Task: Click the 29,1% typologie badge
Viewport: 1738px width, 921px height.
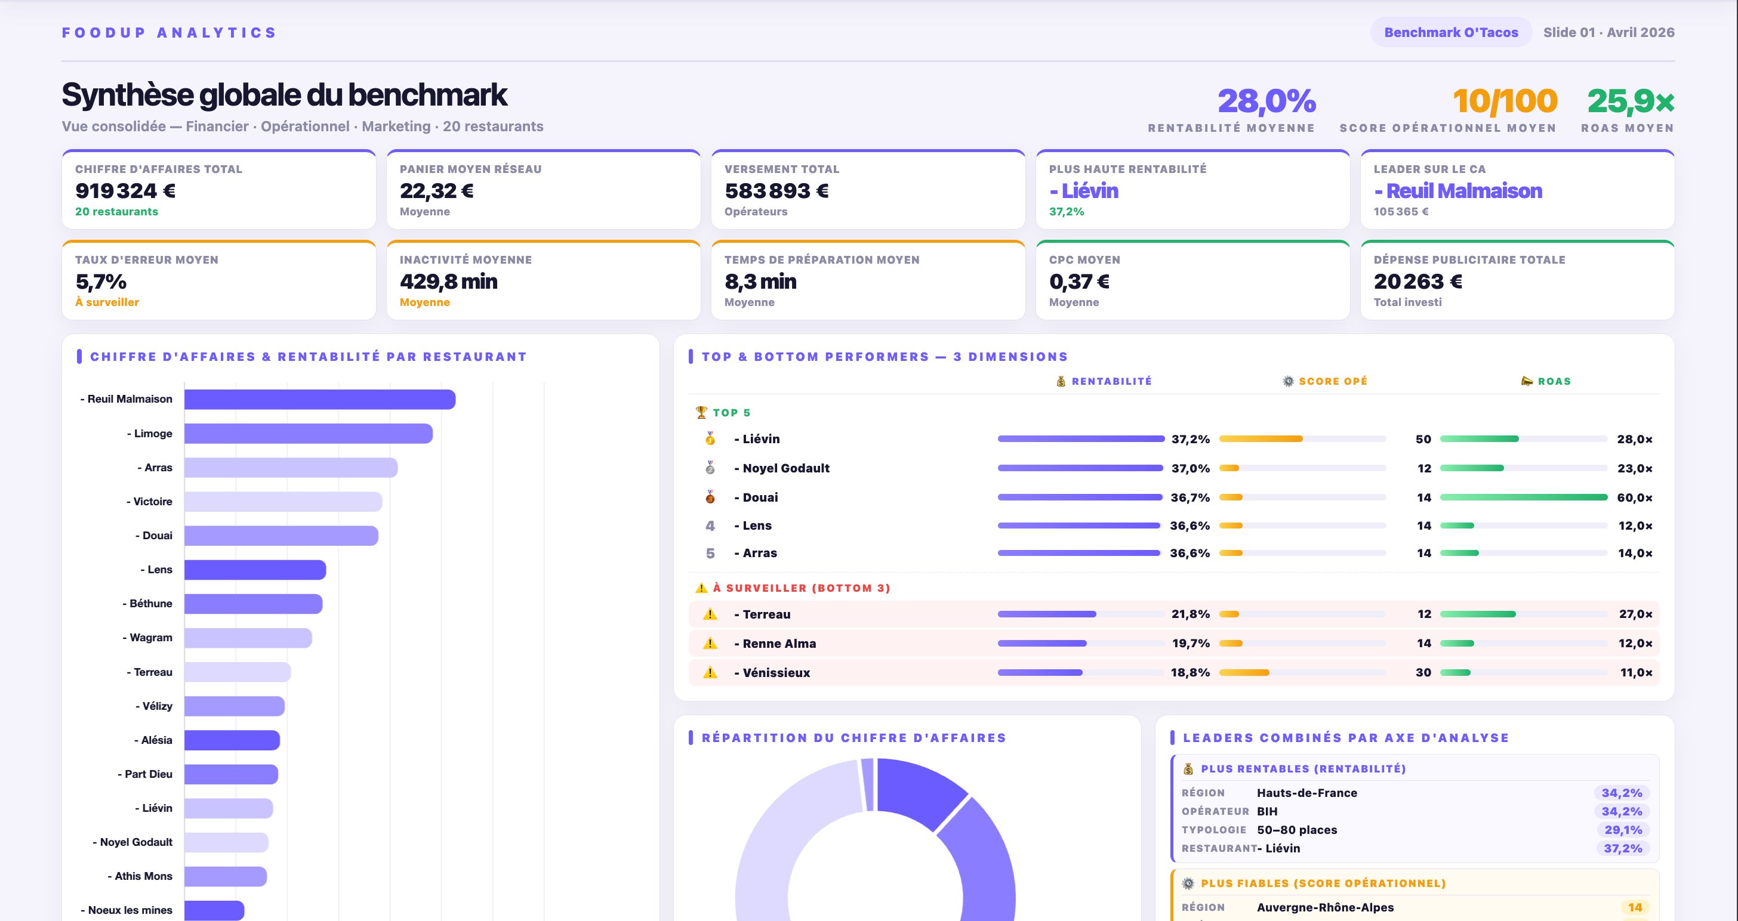Action: point(1623,830)
